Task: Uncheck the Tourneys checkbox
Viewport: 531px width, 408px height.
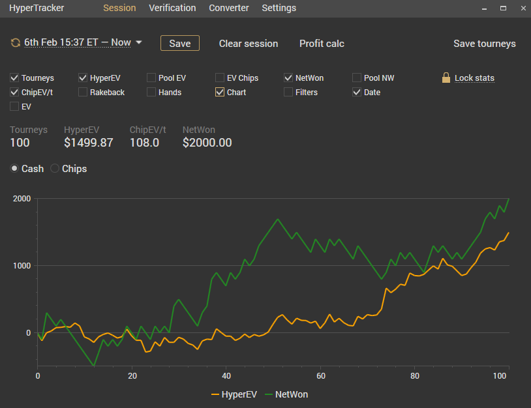Action: point(14,78)
